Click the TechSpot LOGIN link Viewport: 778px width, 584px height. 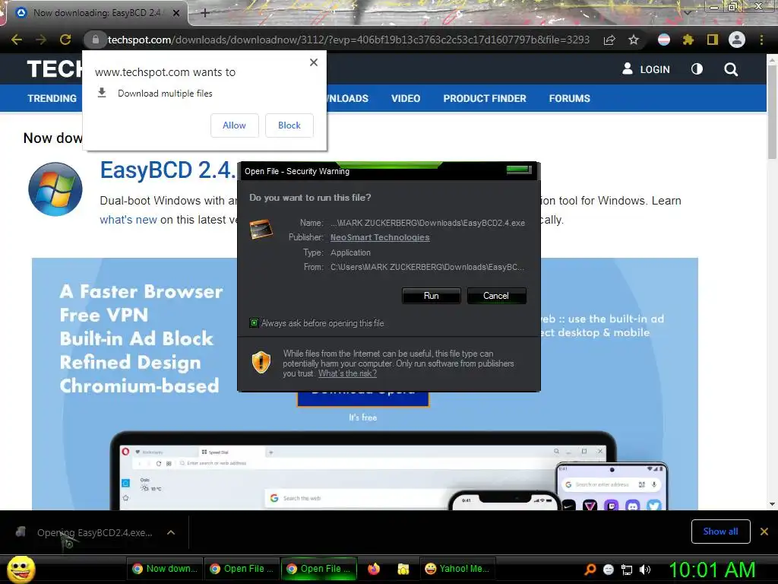646,69
